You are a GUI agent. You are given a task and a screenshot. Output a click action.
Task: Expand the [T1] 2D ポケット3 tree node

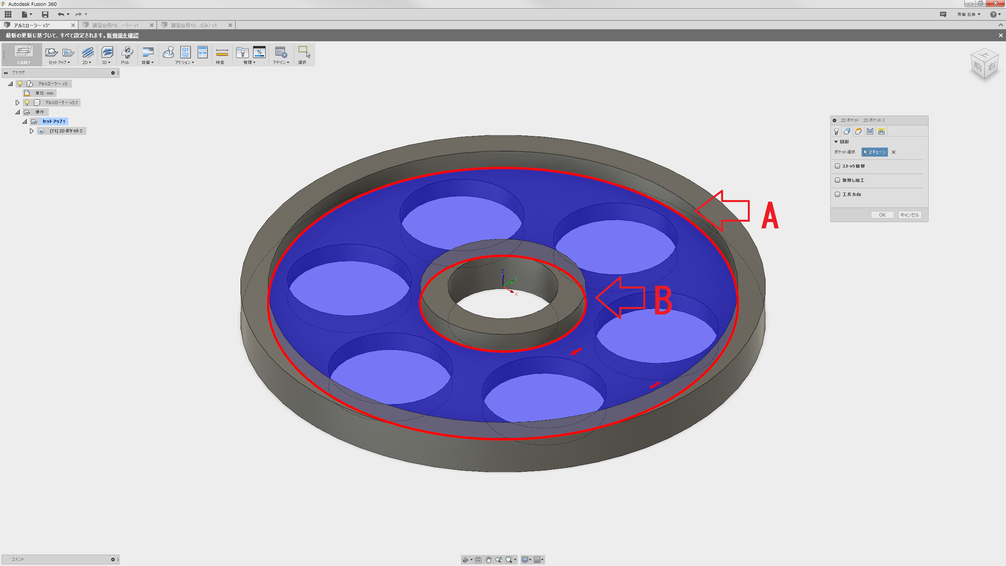click(x=32, y=131)
